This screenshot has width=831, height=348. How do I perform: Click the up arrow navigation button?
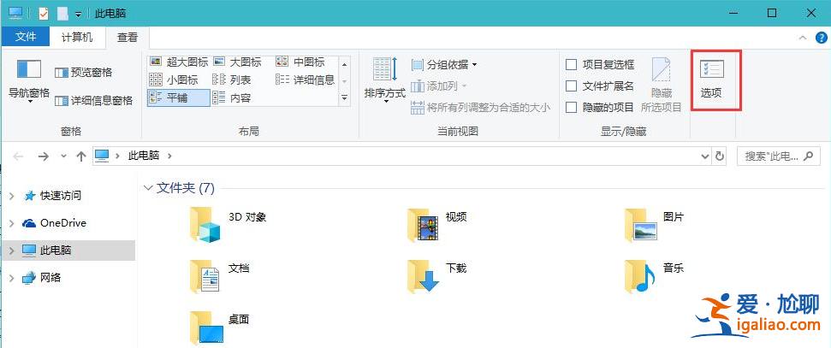click(81, 156)
